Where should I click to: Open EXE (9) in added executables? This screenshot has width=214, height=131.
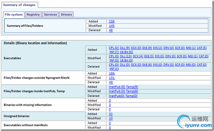(x=147, y=48)
